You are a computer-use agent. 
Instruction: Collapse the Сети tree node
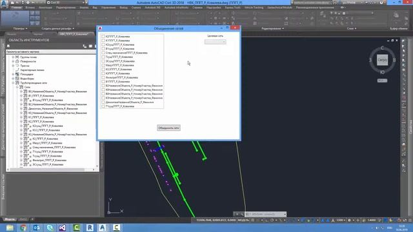(17, 87)
